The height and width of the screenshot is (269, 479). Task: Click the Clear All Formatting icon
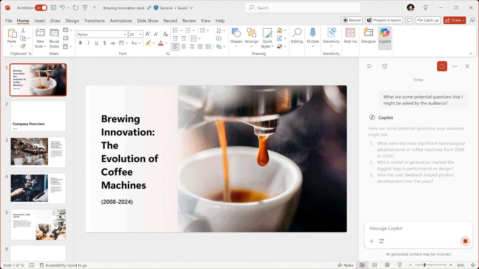pos(165,34)
